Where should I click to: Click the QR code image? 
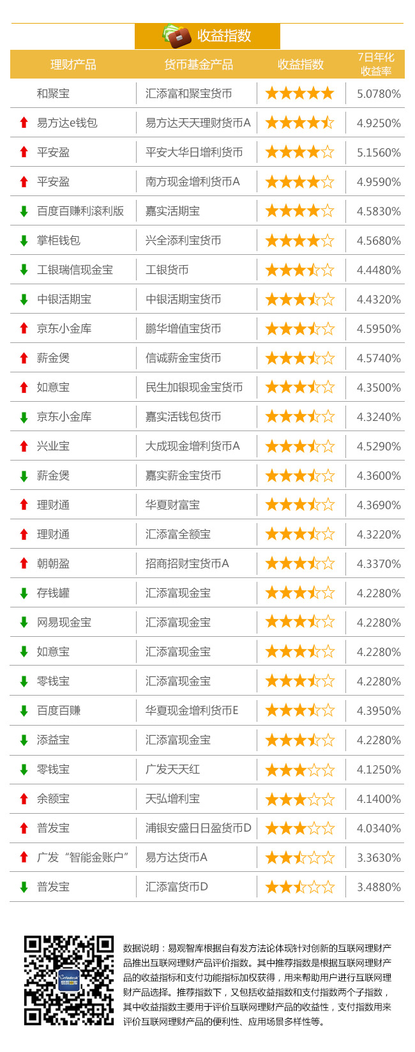coord(69,980)
